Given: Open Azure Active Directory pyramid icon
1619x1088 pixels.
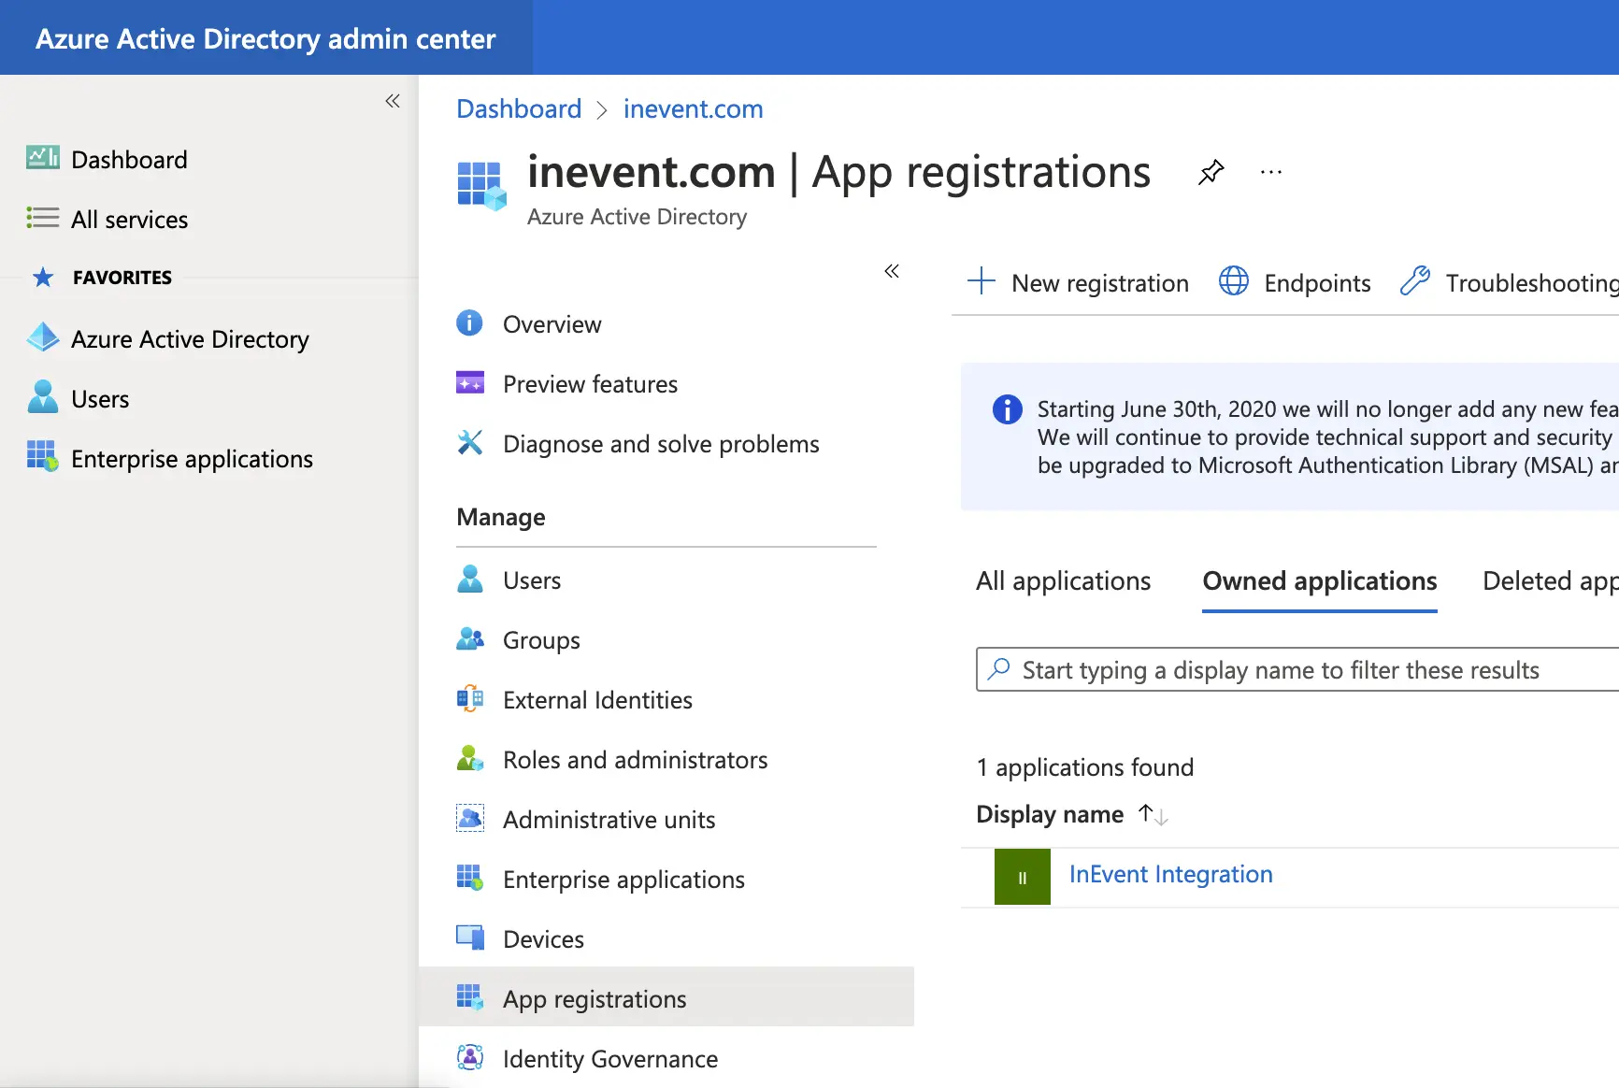Looking at the screenshot, I should point(43,337).
